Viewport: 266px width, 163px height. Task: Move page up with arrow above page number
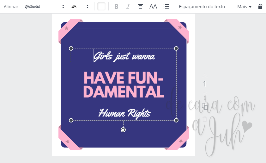click(x=205, y=75)
